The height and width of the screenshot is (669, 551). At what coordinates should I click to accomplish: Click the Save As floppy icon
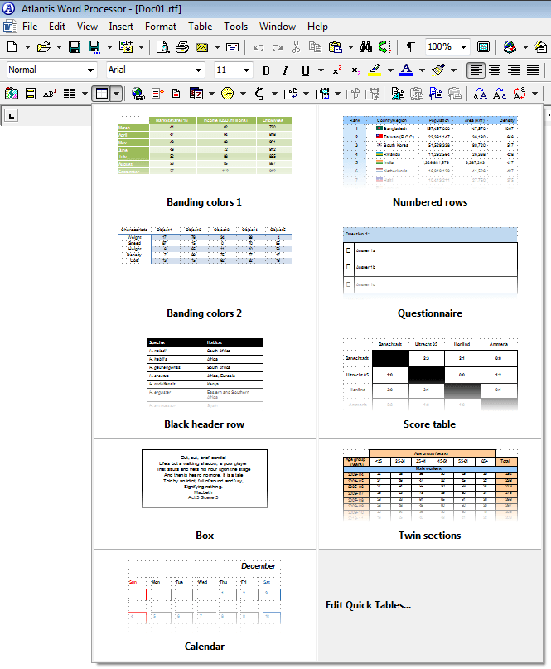pos(94,47)
